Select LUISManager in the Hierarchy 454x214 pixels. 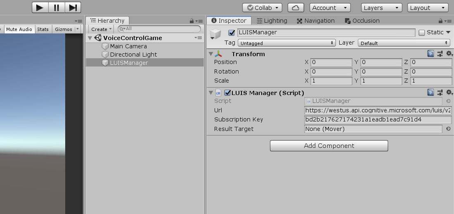tap(145, 63)
